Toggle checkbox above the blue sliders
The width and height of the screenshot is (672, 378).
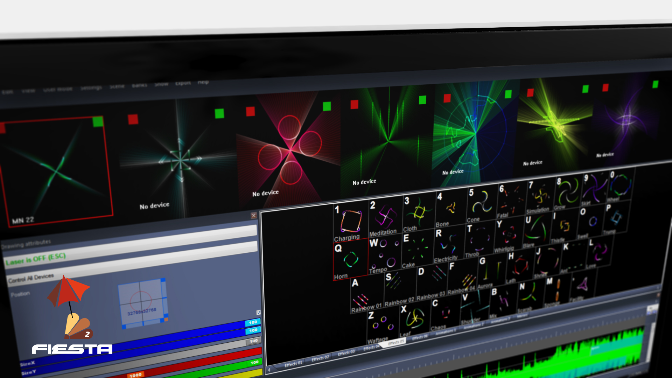coord(258,312)
